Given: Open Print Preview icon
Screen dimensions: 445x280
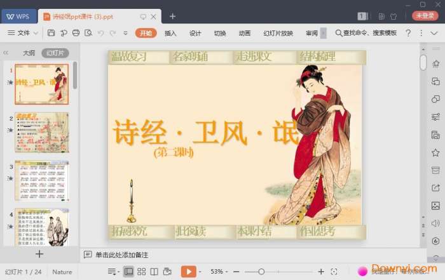Looking at the screenshot, I should pos(88,33).
